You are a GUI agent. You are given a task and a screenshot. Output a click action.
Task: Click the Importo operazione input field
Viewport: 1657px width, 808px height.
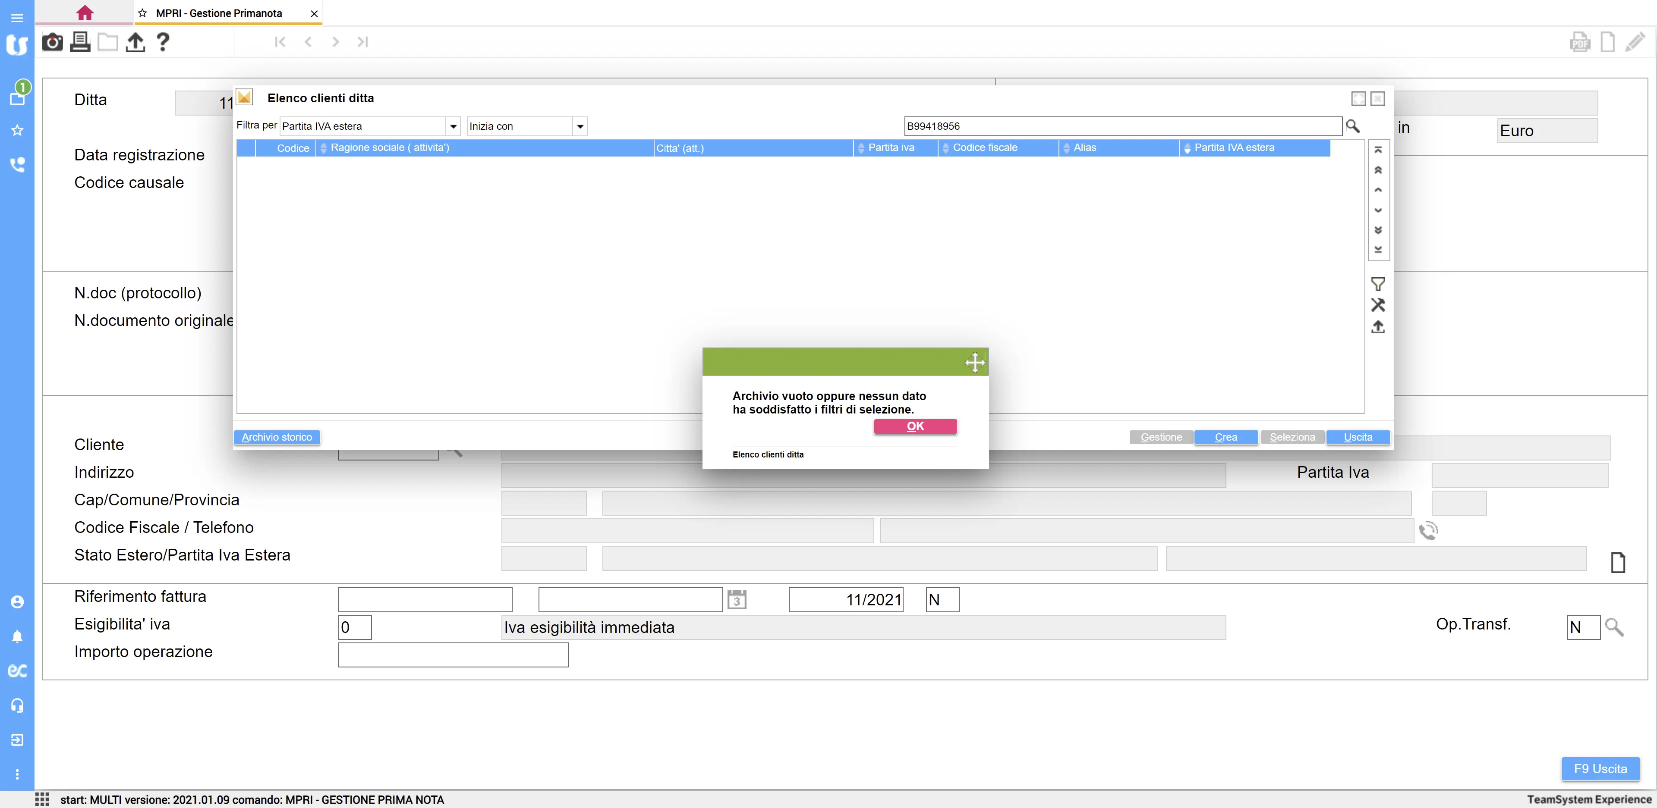point(453,655)
